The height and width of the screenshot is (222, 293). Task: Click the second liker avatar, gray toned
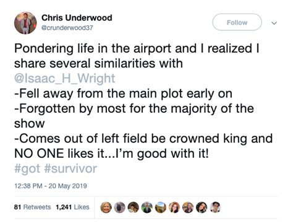tap(120, 207)
